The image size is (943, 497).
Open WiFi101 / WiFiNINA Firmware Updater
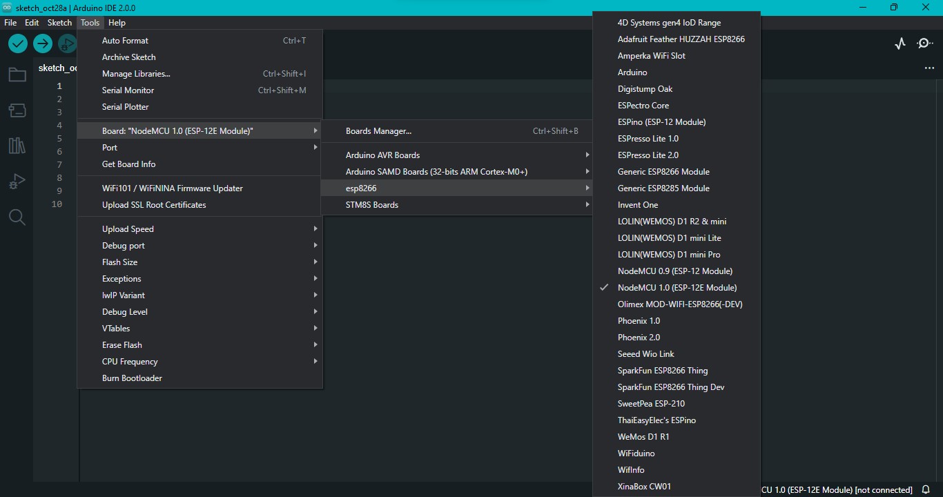point(200,188)
